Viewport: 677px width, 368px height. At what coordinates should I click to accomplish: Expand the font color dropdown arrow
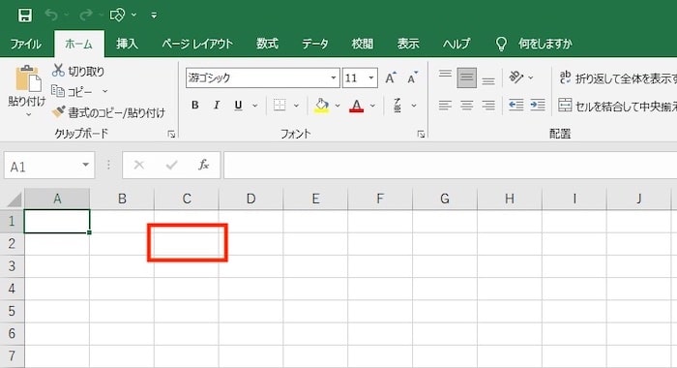(x=372, y=106)
